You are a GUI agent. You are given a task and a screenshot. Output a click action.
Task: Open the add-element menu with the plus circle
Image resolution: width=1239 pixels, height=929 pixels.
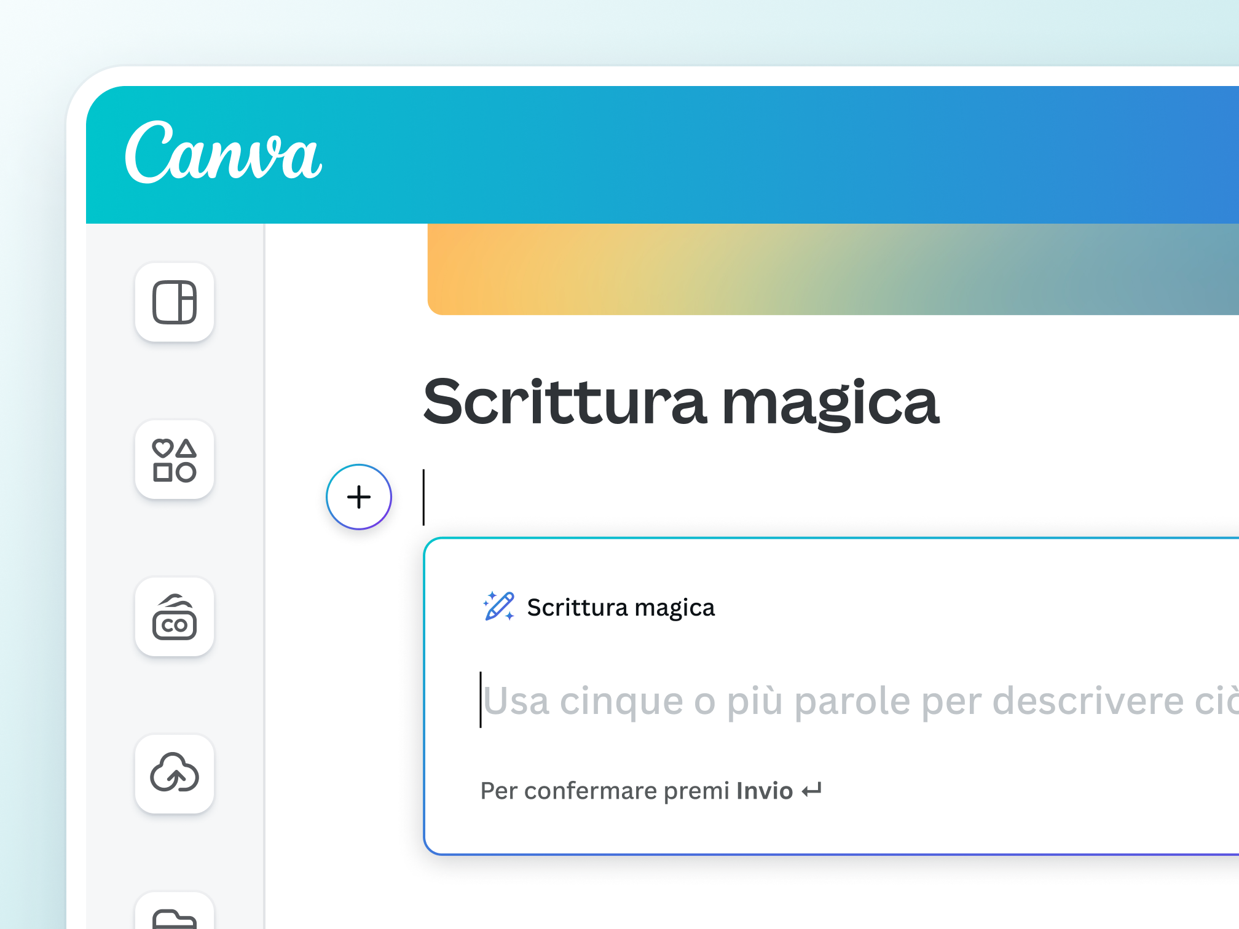(x=358, y=496)
